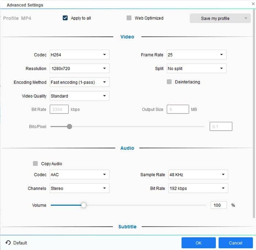Enable the Web Optimized checkbox
The height and width of the screenshot is (250, 256).
tap(129, 18)
